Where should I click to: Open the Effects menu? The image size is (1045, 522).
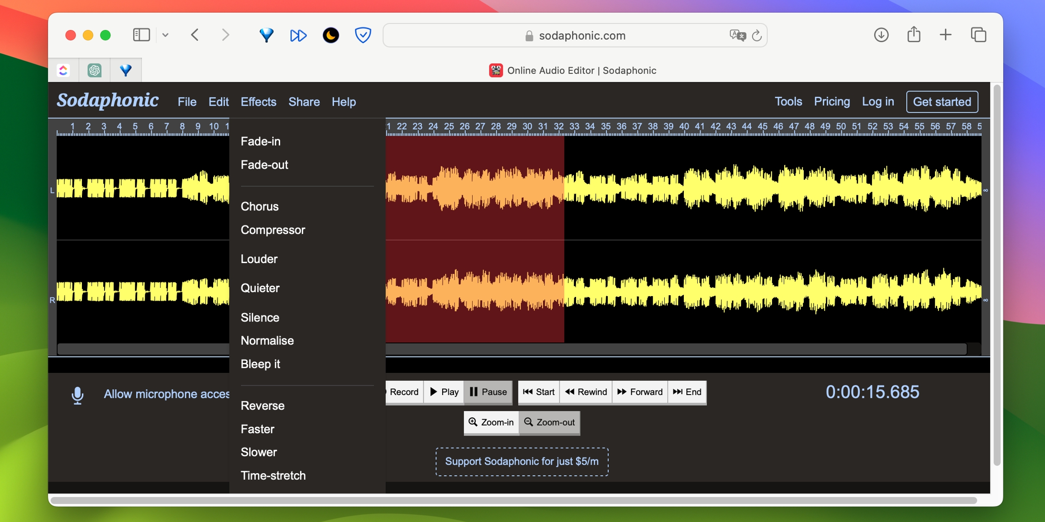pyautogui.click(x=258, y=102)
